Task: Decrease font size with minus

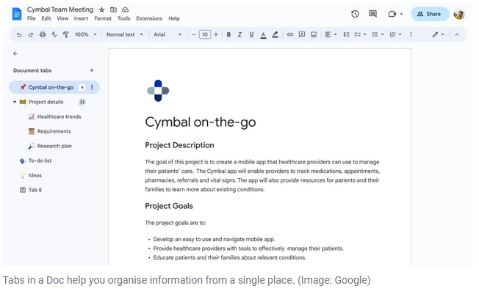Action: pos(193,34)
